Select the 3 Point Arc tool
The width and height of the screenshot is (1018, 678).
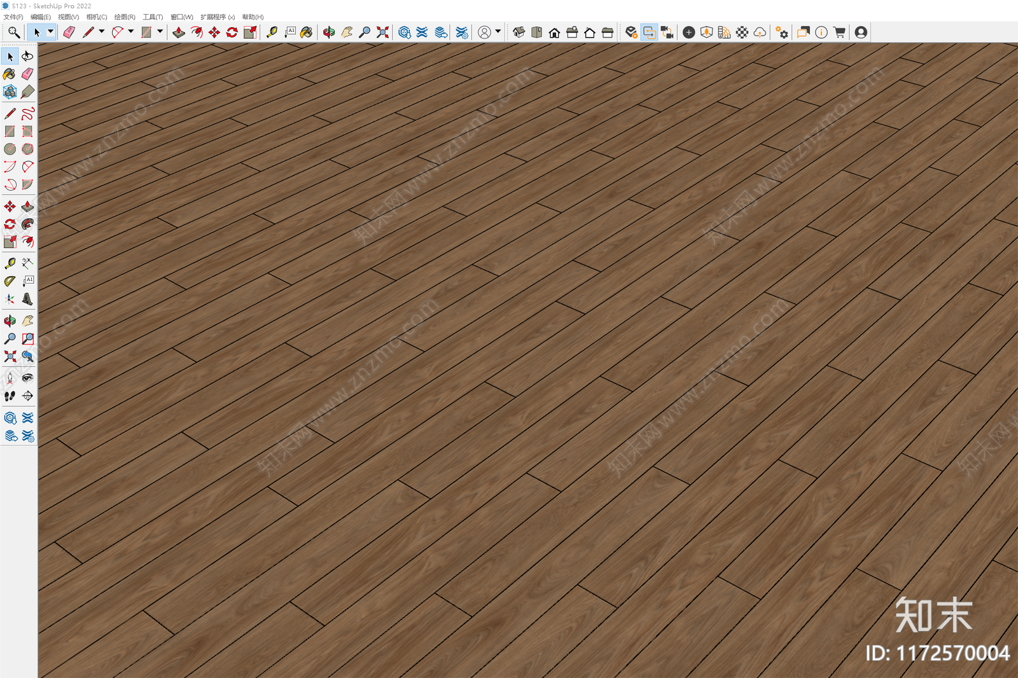(x=10, y=185)
